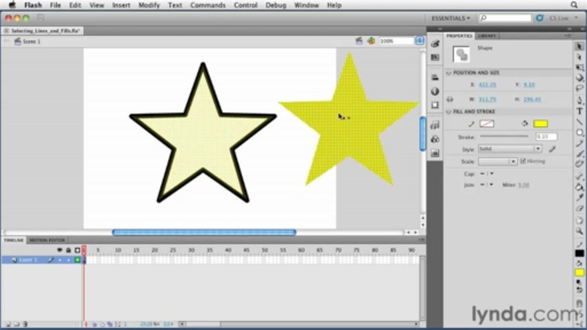Viewport: 587px width, 330px height.
Task: Toggle lock all layers padlock header
Action: [68, 250]
